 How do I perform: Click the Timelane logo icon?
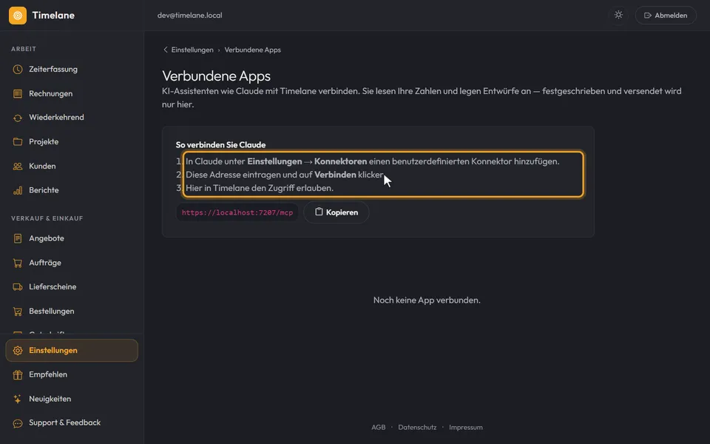pyautogui.click(x=18, y=16)
